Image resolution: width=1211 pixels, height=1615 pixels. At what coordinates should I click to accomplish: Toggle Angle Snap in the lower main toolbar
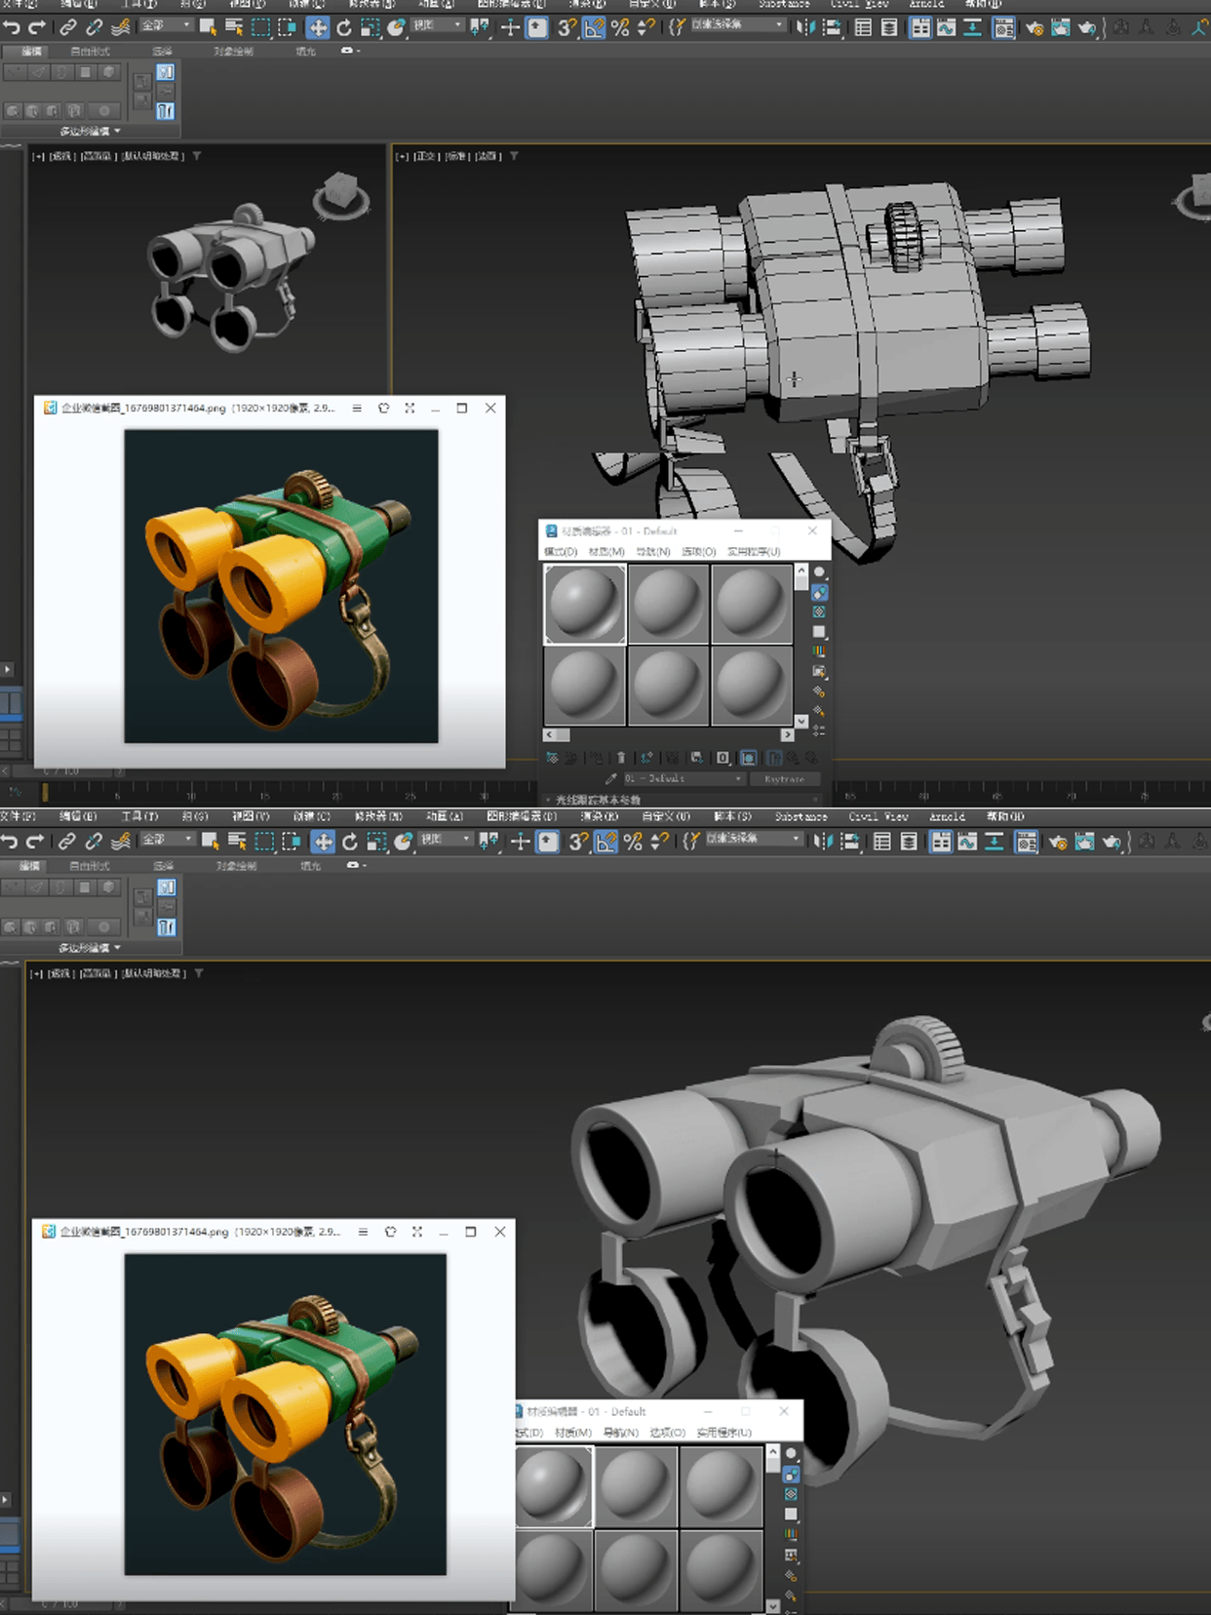tap(605, 842)
